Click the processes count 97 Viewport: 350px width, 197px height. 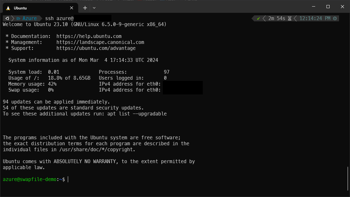(166, 72)
